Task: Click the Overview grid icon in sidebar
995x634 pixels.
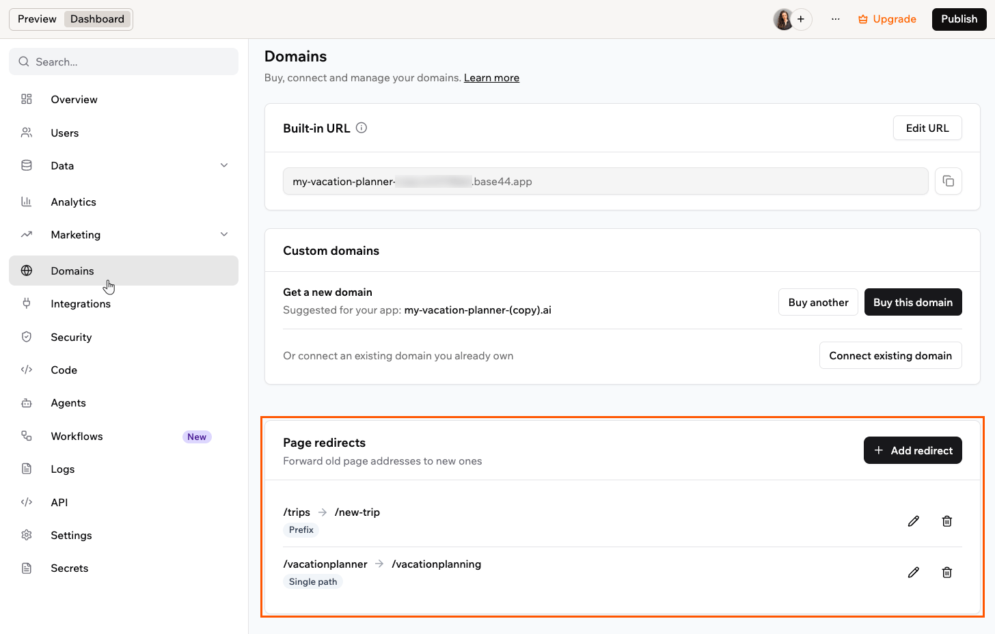Action: point(27,99)
